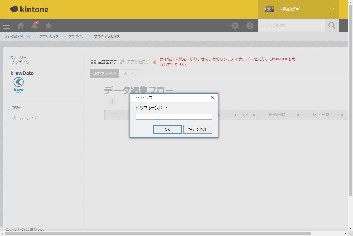
Task: Open the hamburger main menu
Action: tap(7, 26)
